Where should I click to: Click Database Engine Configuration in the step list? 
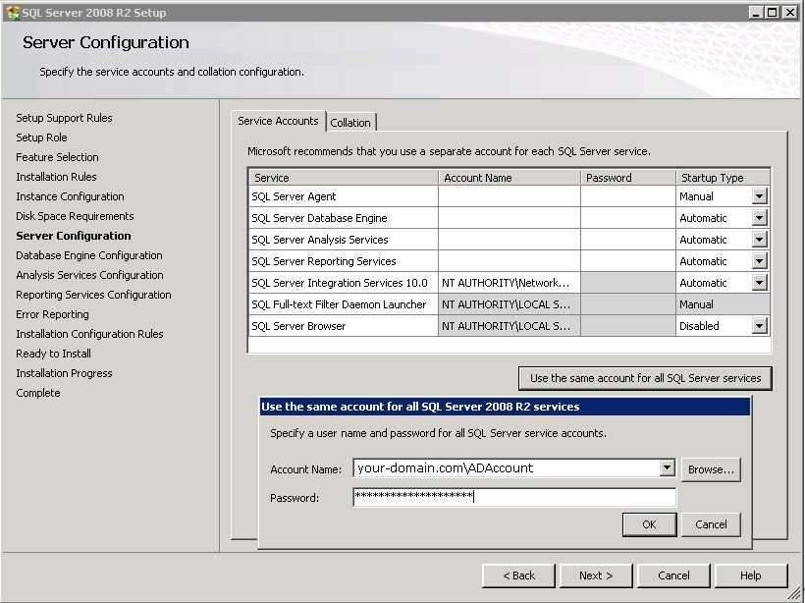(x=89, y=255)
